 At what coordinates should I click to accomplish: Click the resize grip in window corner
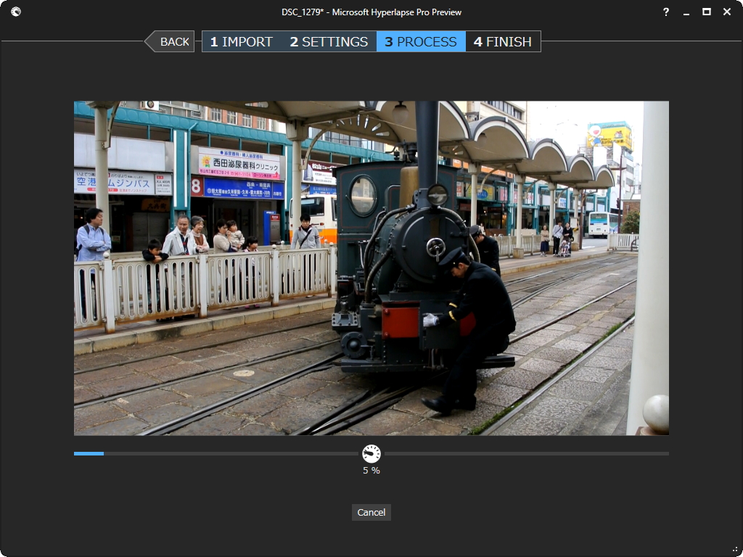pos(736,550)
